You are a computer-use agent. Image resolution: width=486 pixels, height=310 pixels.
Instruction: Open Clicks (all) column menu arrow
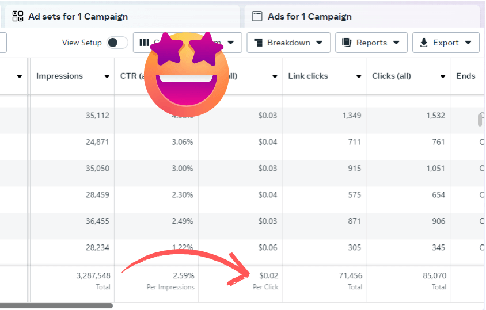(443, 76)
